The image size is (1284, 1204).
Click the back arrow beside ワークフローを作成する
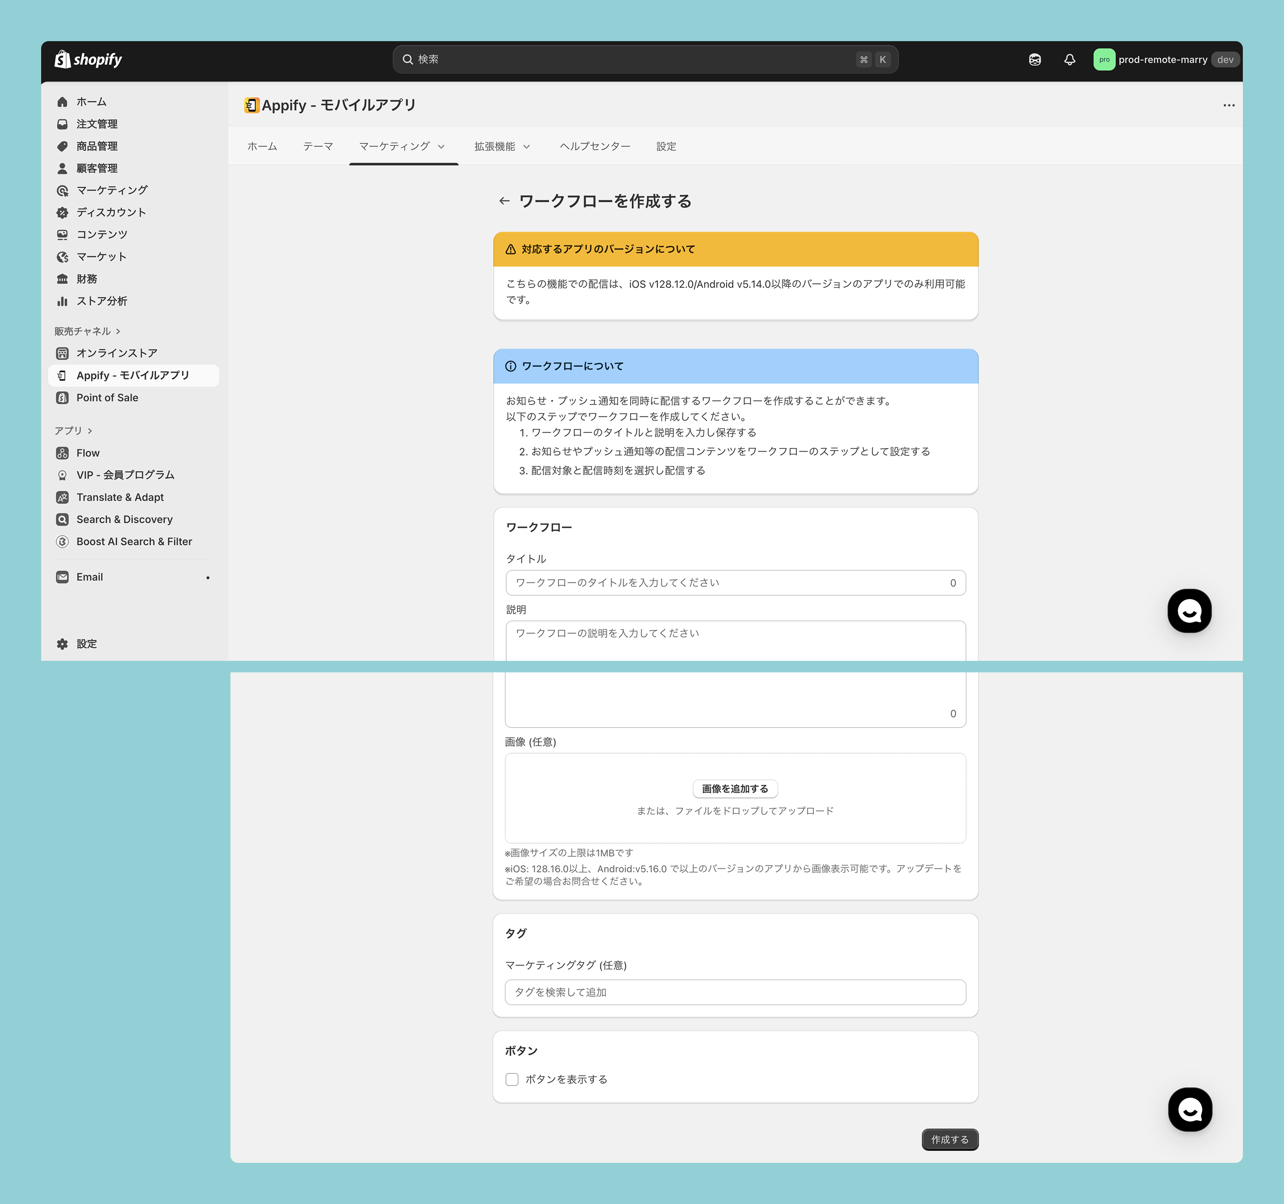pyautogui.click(x=505, y=201)
